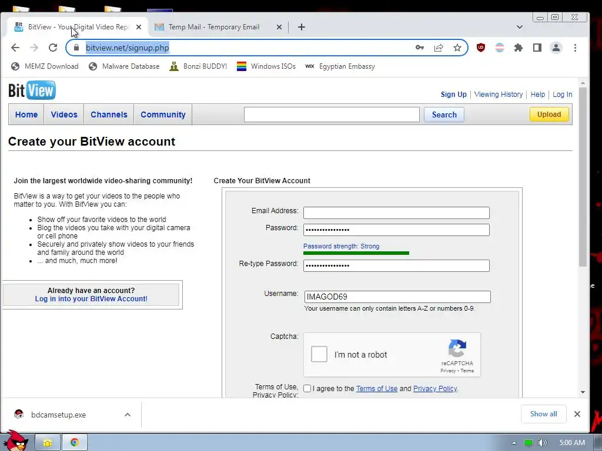Open the Privacy Policy link
Viewport: 602px width, 451px height.
435,389
